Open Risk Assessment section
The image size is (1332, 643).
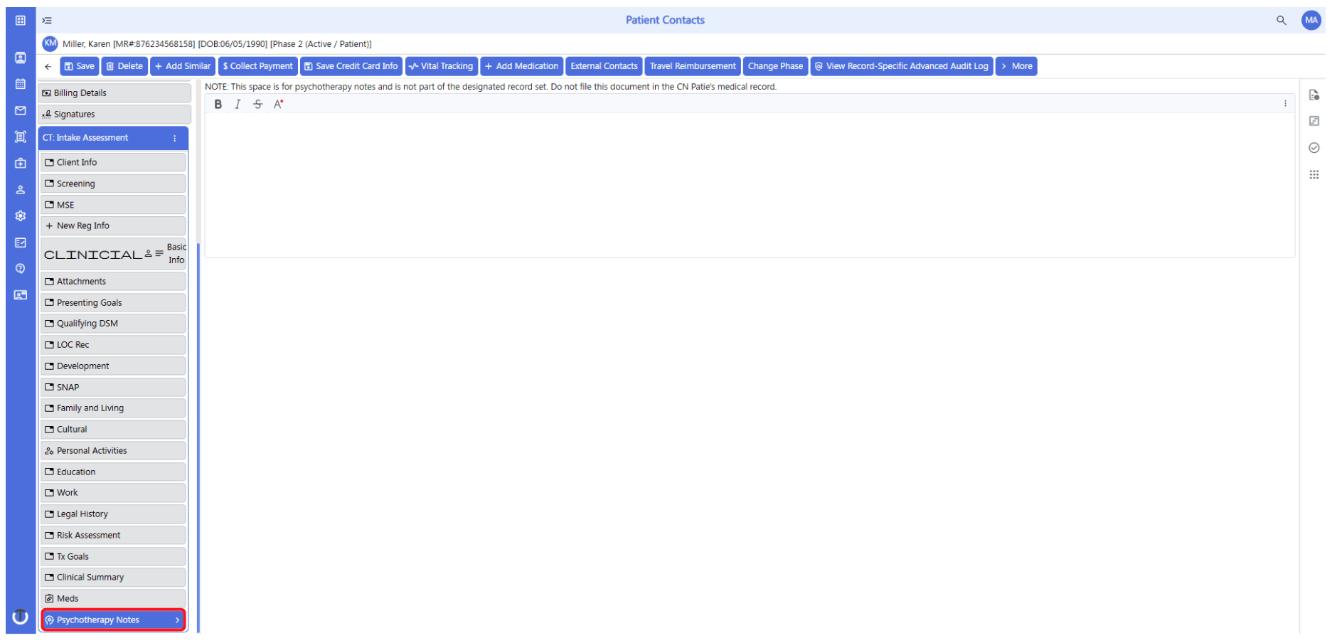(113, 536)
